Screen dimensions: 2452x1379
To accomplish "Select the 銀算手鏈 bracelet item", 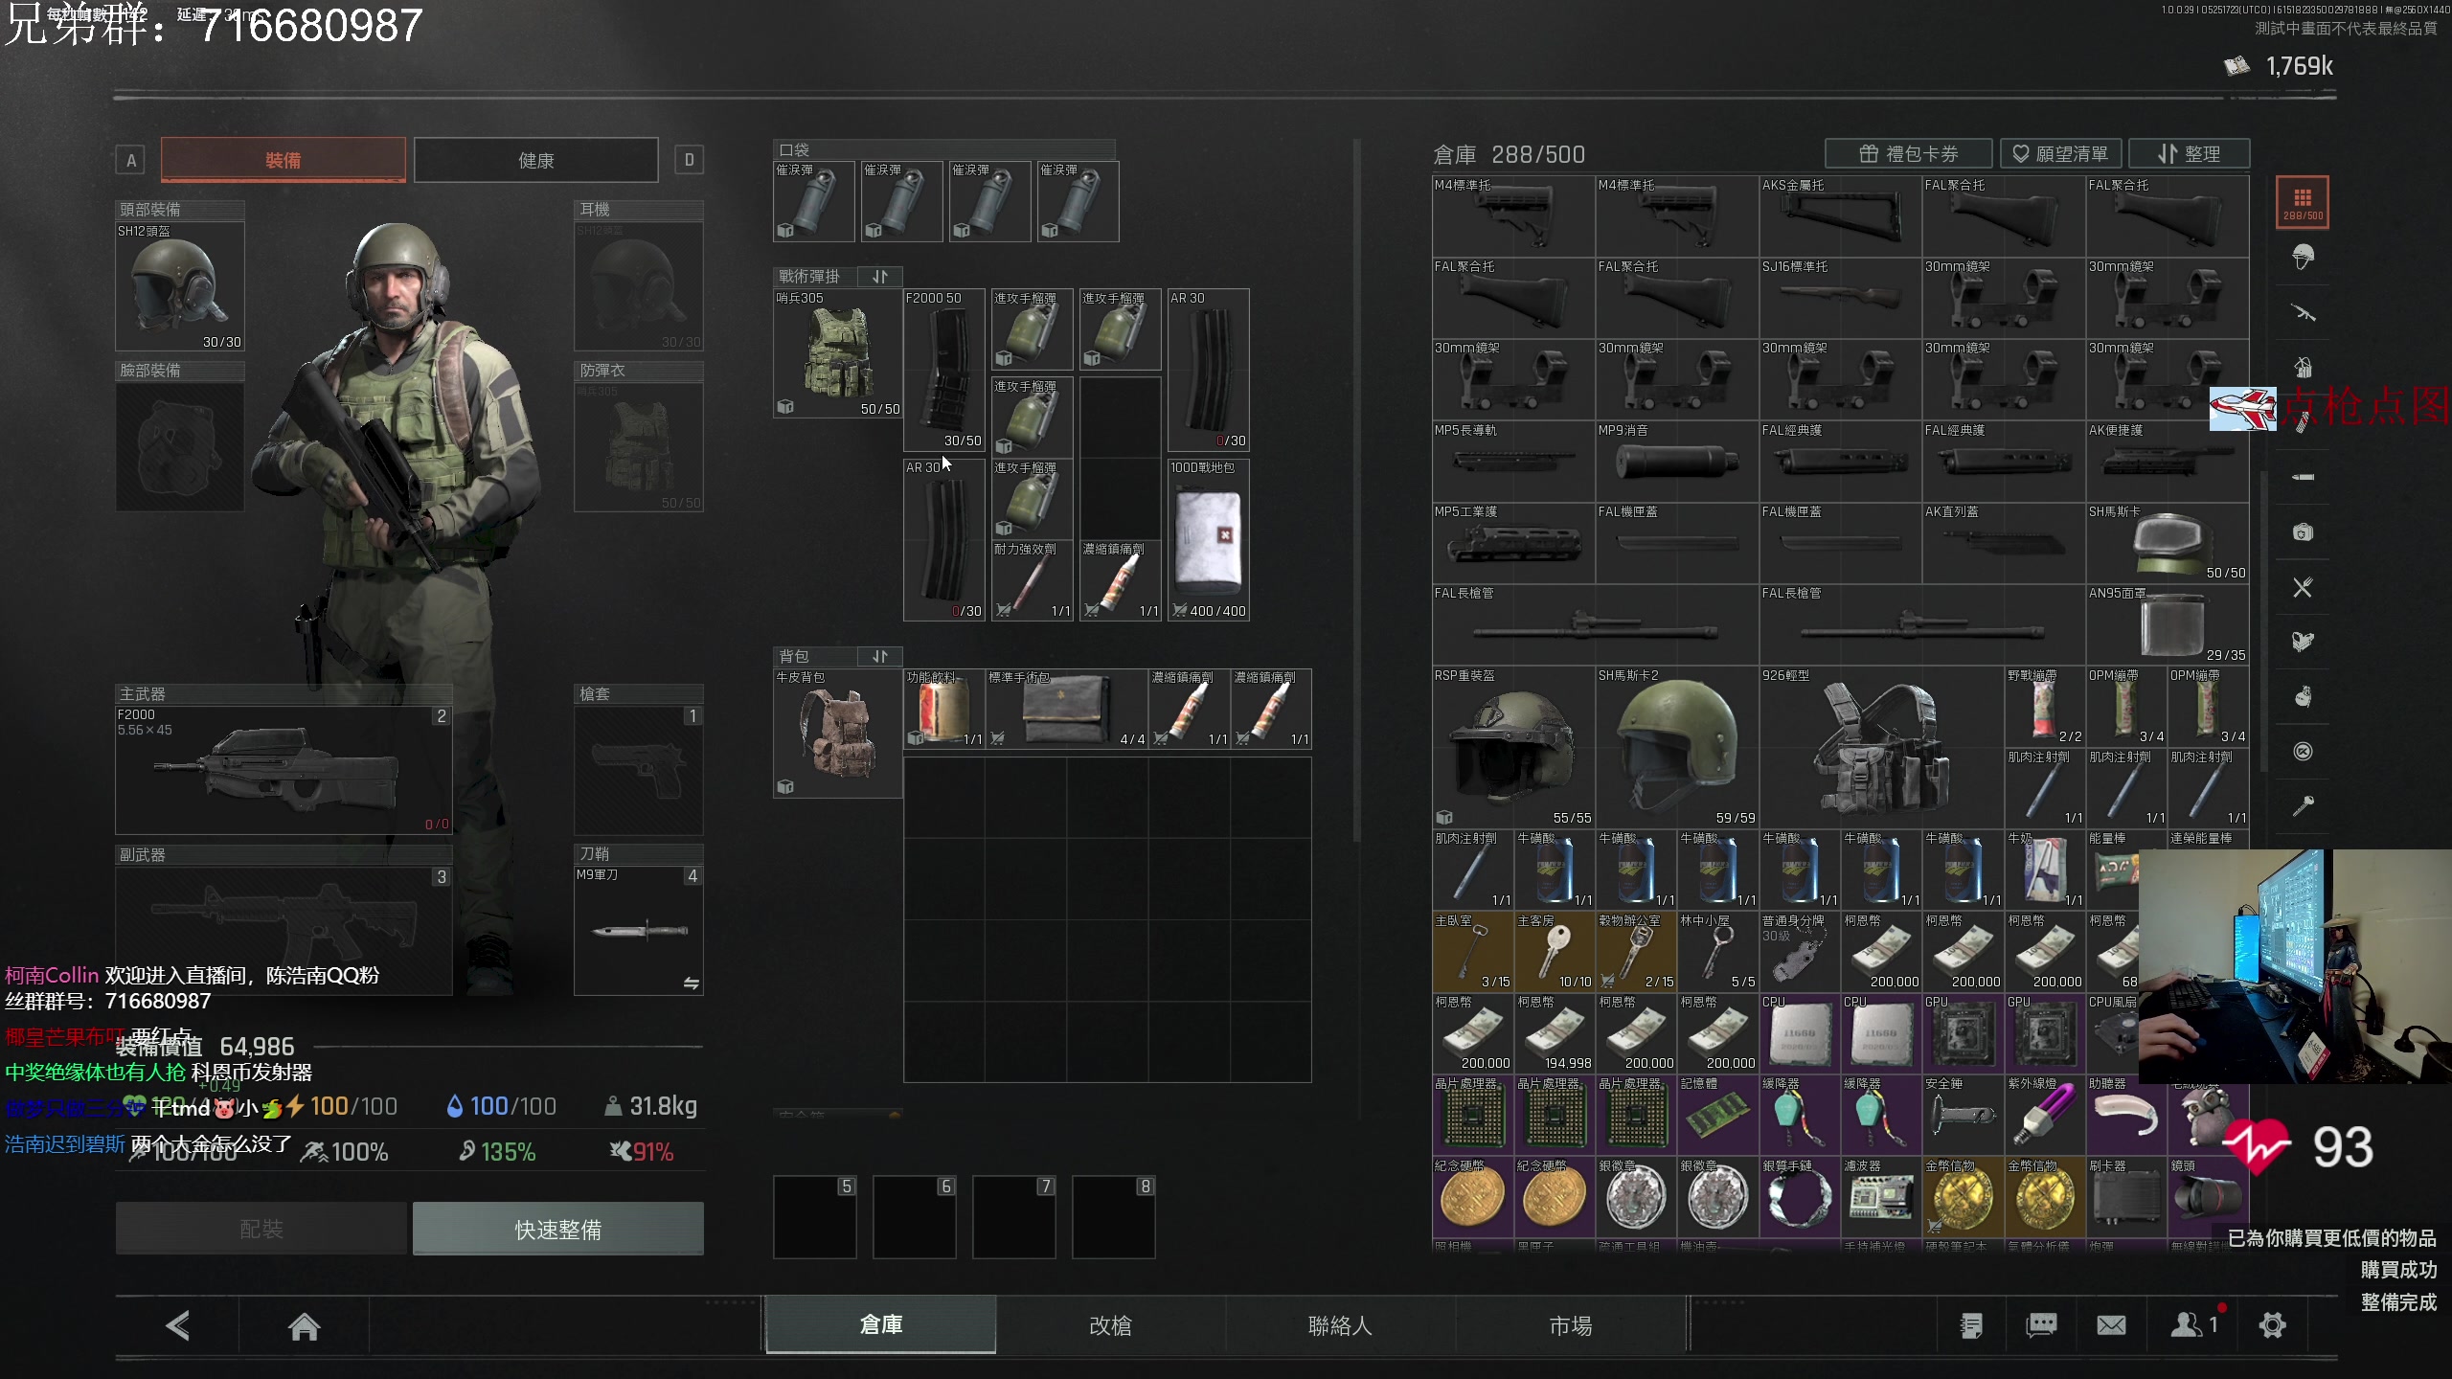I will coord(1800,1197).
